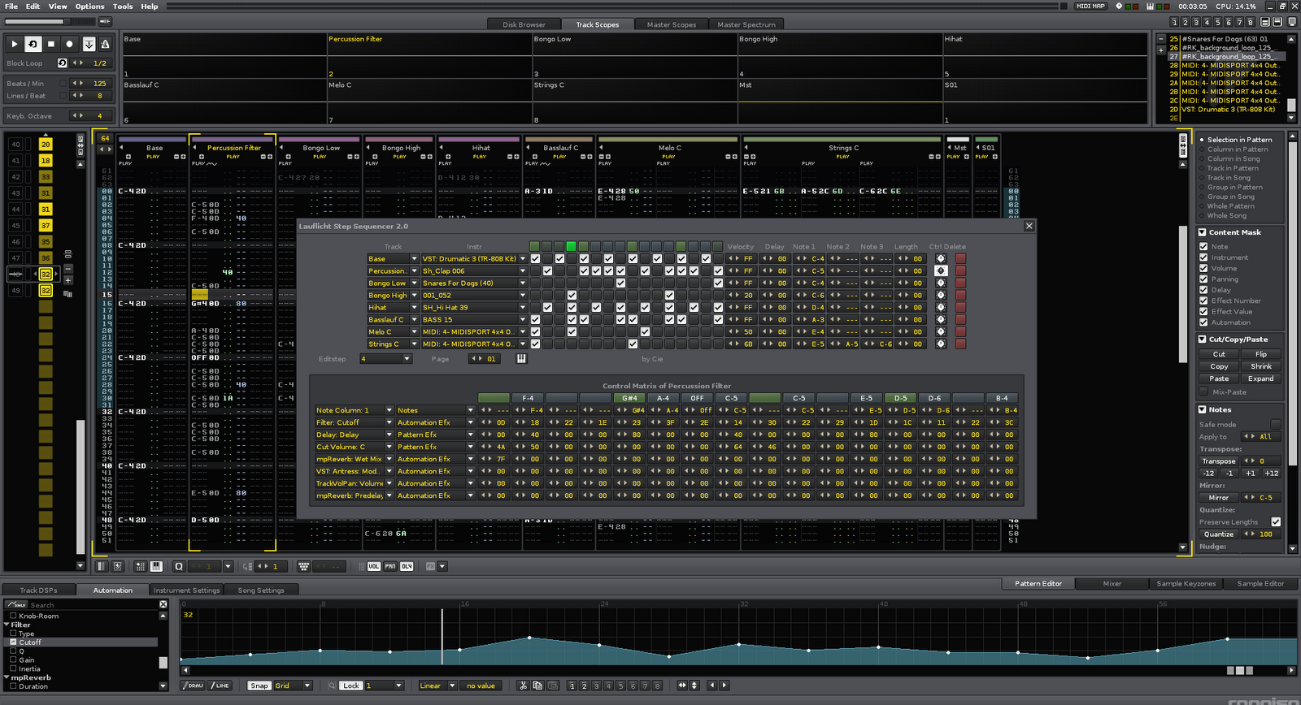
Task: Select the Line automation tool
Action: point(220,686)
